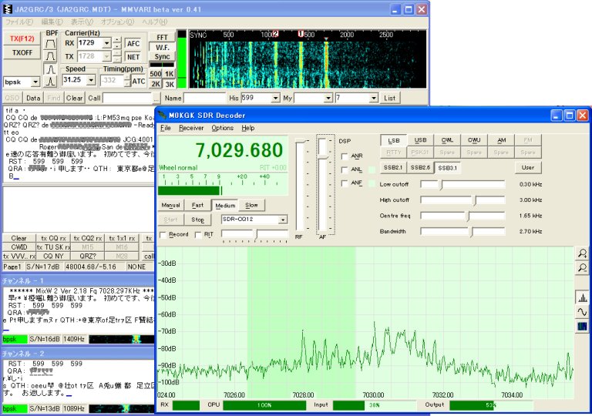The width and height of the screenshot is (592, 416).
Task: Click zoom-out magnifier beside SDR spectrum
Action: pyautogui.click(x=582, y=267)
